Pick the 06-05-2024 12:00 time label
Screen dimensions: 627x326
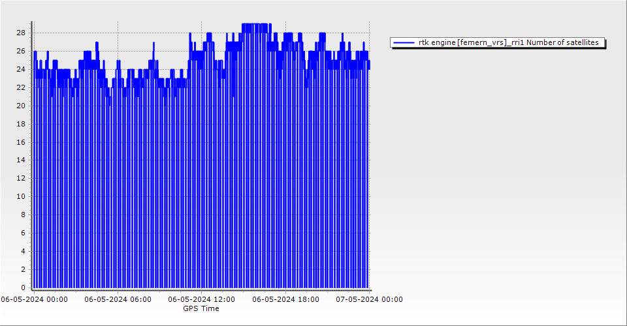click(201, 300)
